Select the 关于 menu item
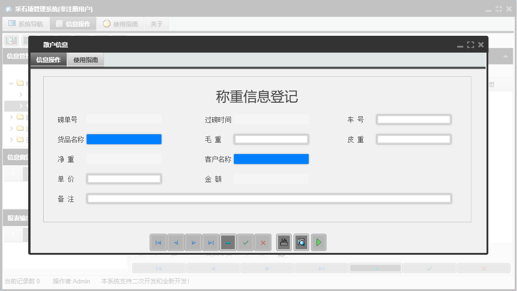517x291 pixels. 156,23
